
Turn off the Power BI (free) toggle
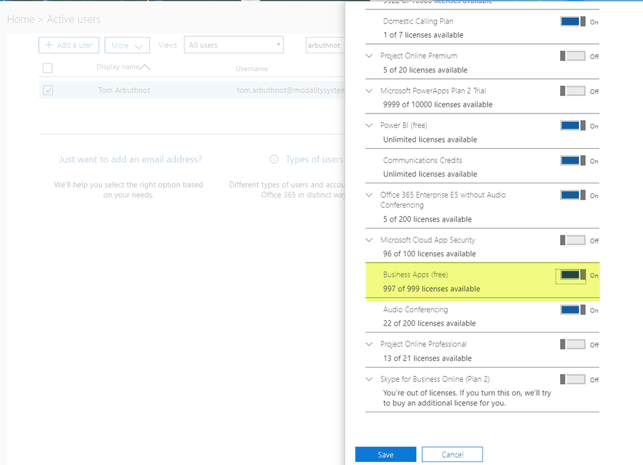click(x=573, y=126)
